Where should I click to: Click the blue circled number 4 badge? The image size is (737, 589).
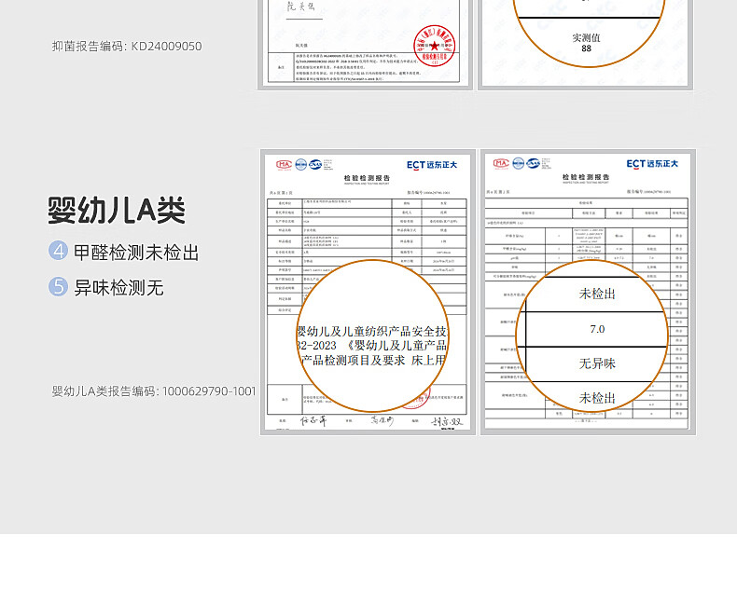click(58, 251)
